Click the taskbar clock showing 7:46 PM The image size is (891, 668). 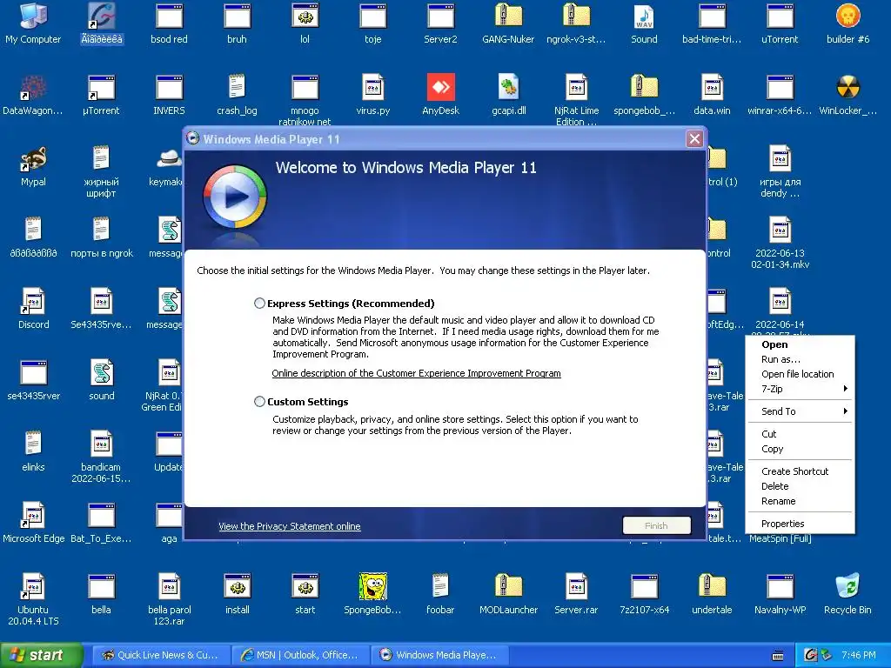coord(859,655)
